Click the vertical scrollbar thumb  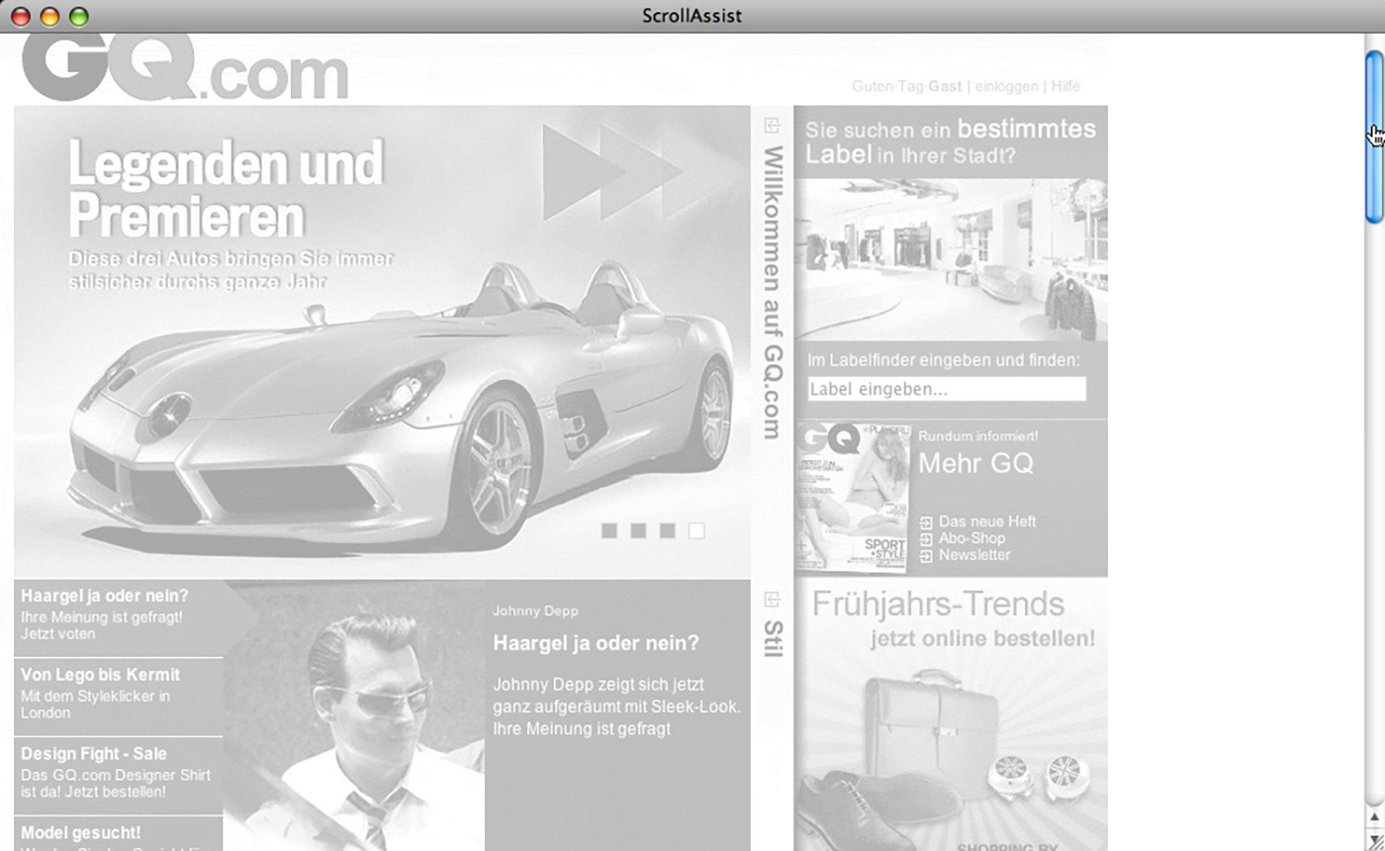coord(1374,136)
